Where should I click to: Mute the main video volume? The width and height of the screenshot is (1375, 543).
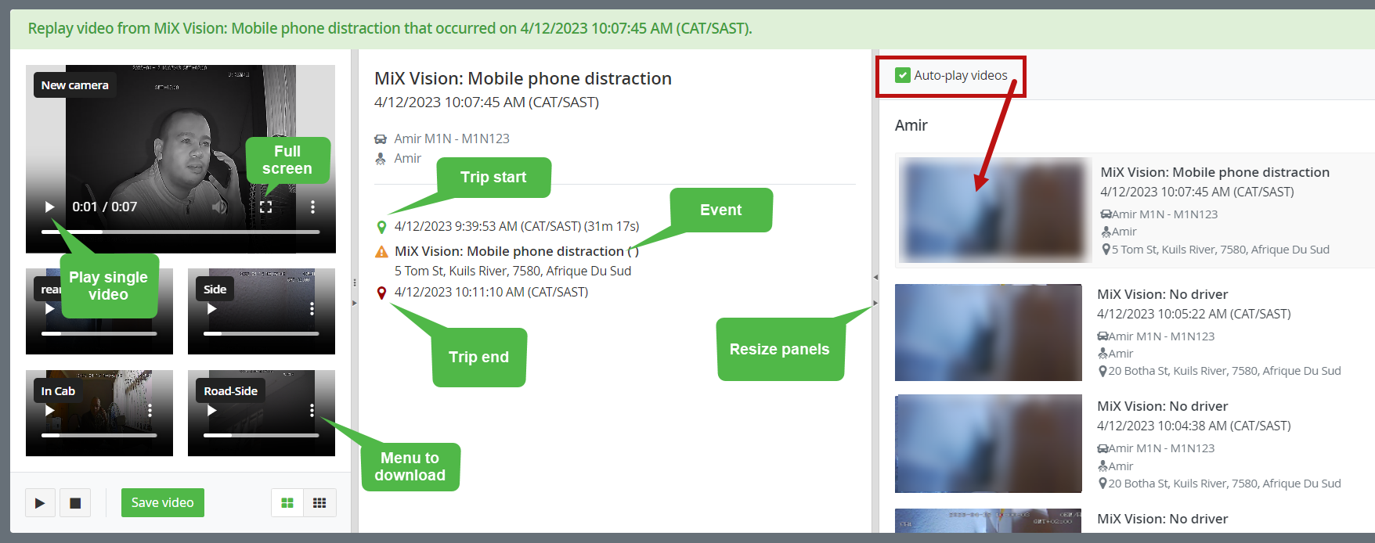pyautogui.click(x=220, y=207)
